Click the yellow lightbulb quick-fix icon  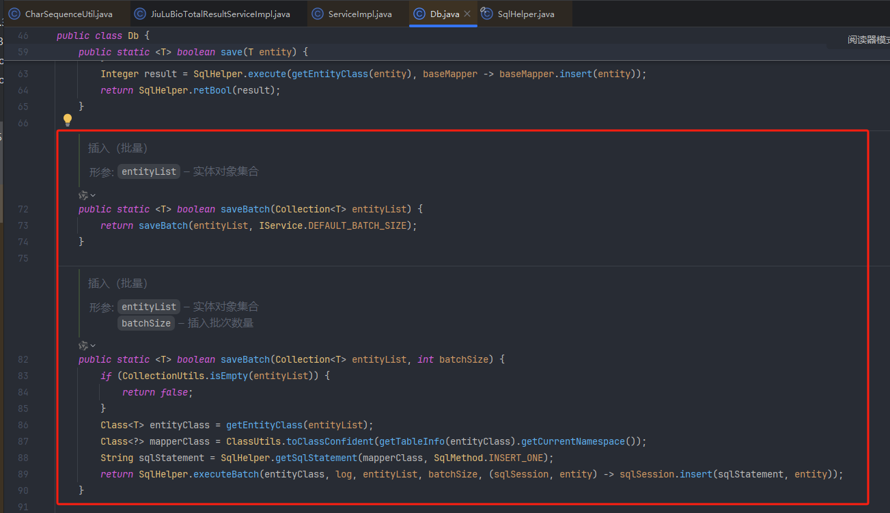[x=68, y=120]
